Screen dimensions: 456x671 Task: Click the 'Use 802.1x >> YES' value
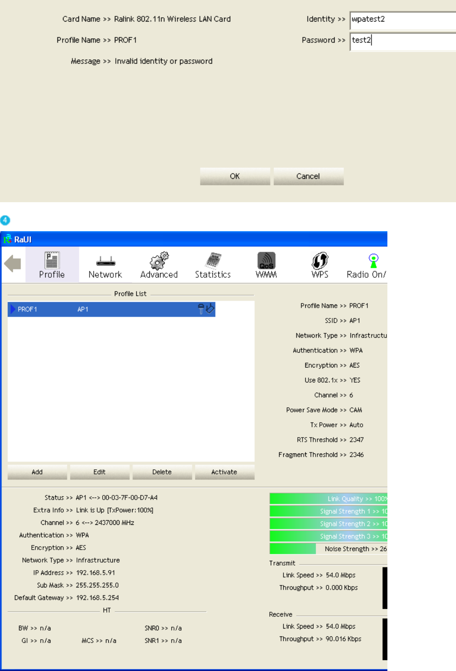pyautogui.click(x=355, y=380)
